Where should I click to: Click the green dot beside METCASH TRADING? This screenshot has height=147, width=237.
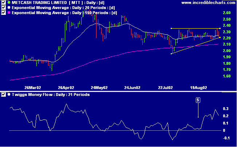pos(9,3)
